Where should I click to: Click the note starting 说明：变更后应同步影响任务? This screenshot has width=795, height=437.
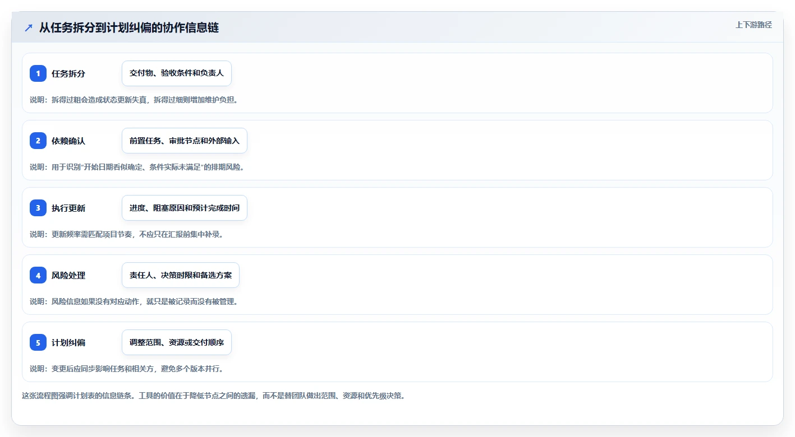click(127, 369)
